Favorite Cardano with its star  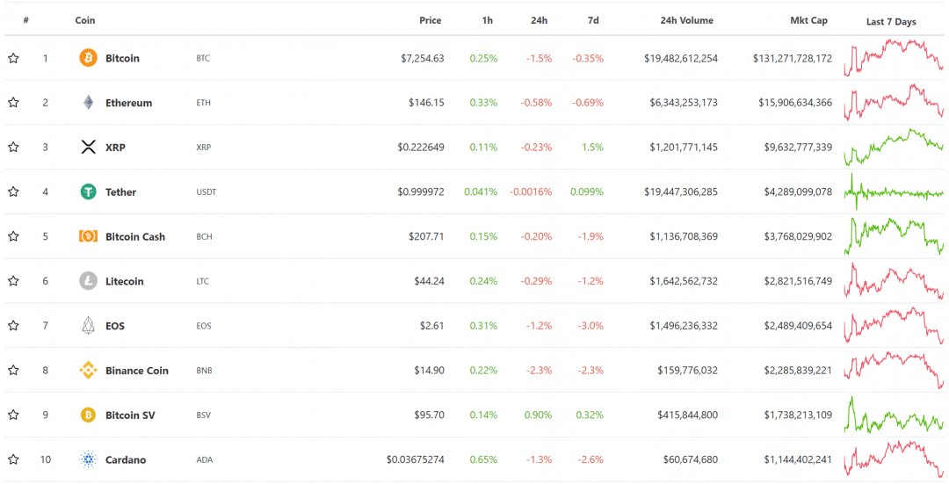(13, 459)
